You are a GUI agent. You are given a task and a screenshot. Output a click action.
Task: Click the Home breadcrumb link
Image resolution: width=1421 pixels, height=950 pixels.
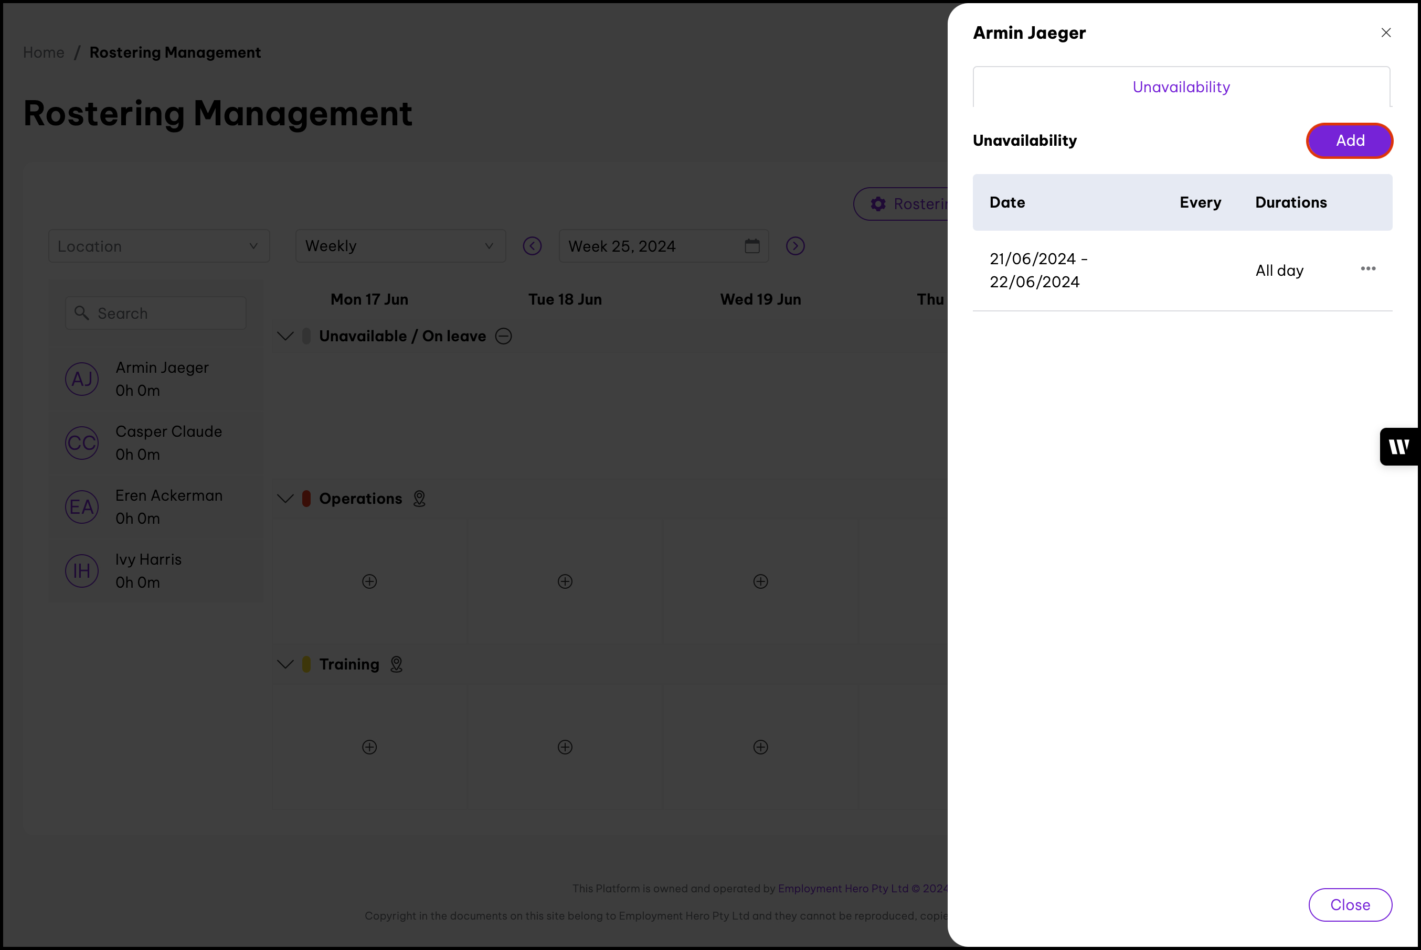coord(44,53)
